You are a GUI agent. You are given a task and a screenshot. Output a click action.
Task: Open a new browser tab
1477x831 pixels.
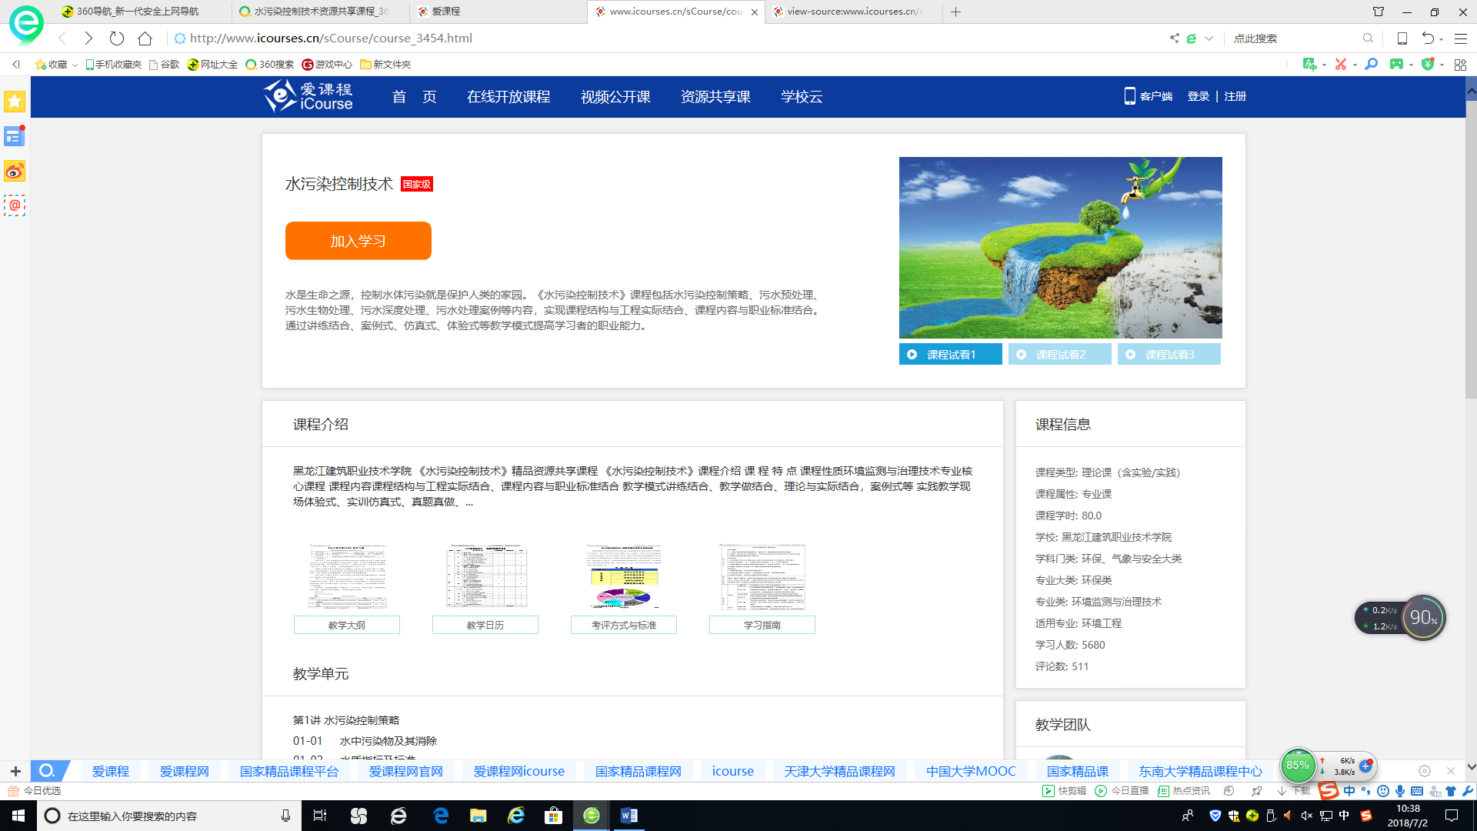coord(955,12)
